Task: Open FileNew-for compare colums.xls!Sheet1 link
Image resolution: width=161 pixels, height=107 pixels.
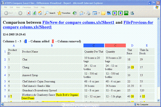Action: (x=78, y=22)
